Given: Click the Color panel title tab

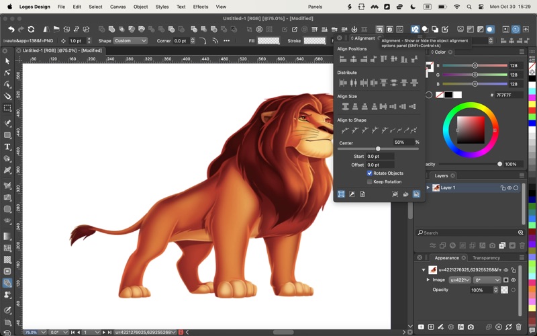Looking at the screenshot, I should click(440, 52).
